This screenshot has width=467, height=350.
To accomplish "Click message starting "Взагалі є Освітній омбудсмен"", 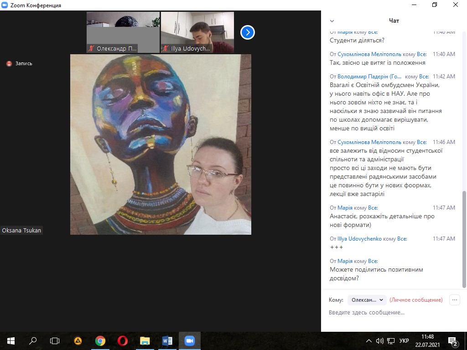I will point(386,107).
